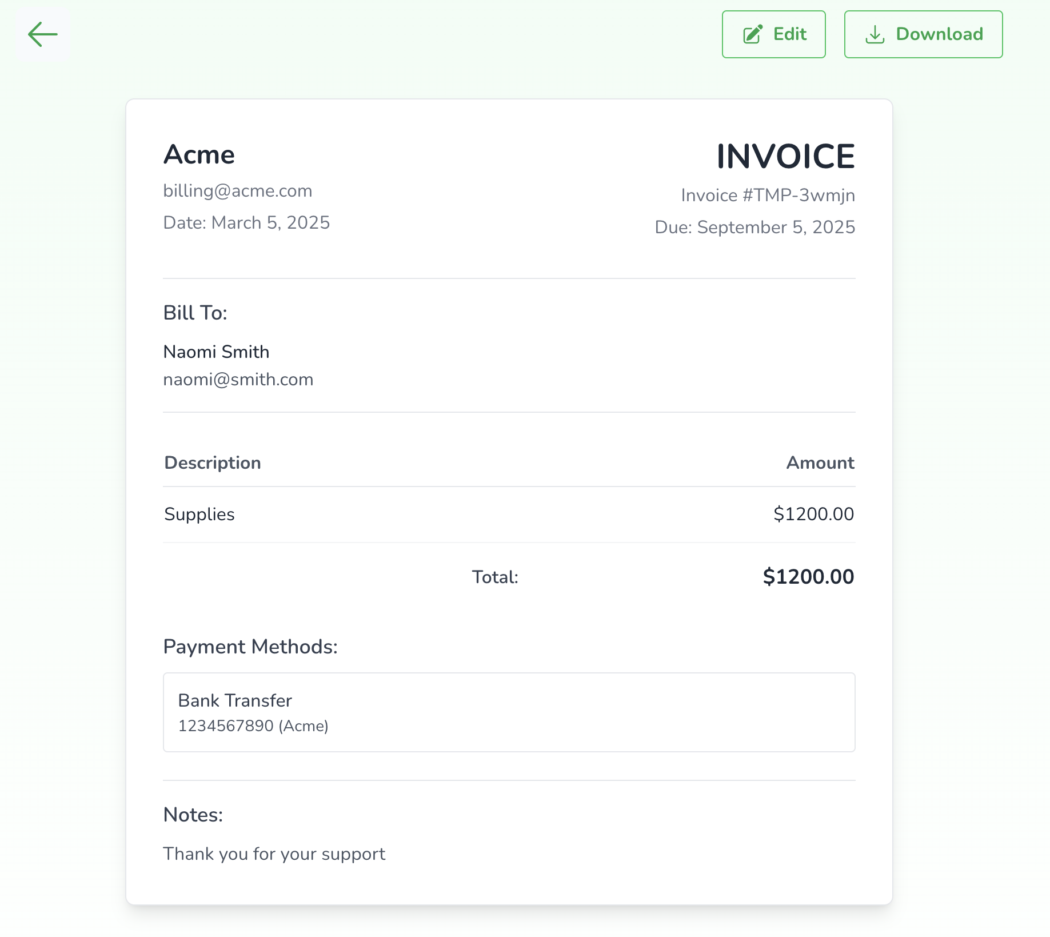Select invoice number #TMP-3wmjn
Image resolution: width=1050 pixels, height=937 pixels.
768,196
